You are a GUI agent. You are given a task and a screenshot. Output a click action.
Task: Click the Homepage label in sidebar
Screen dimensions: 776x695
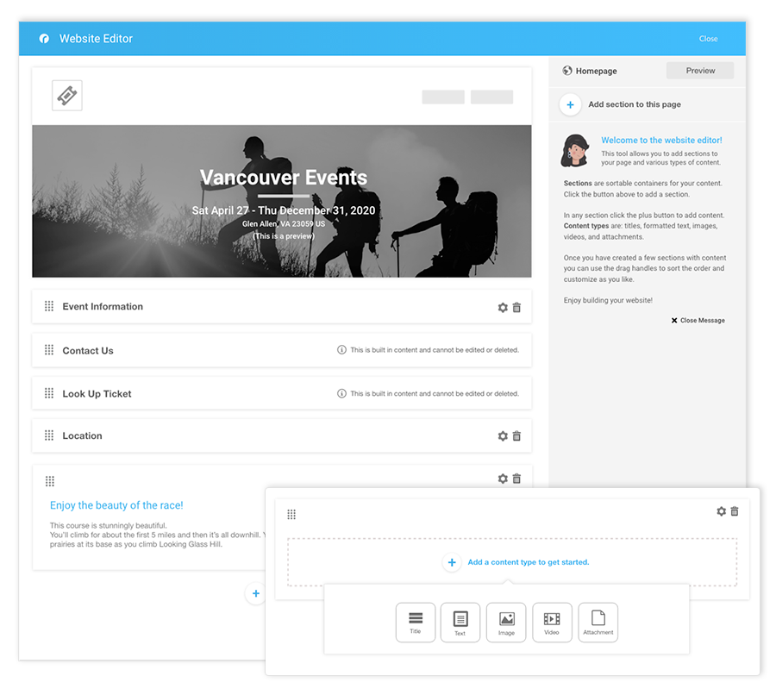coord(596,71)
